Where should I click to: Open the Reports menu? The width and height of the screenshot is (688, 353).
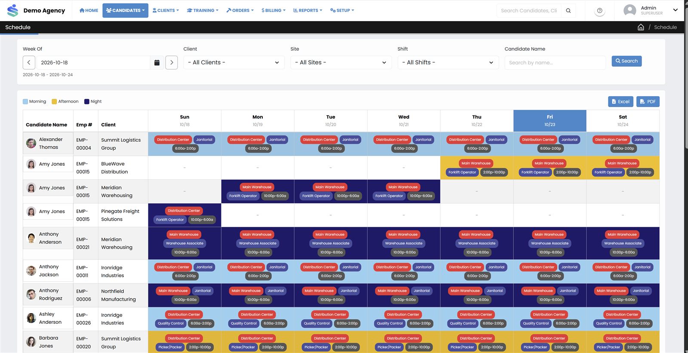click(x=307, y=10)
